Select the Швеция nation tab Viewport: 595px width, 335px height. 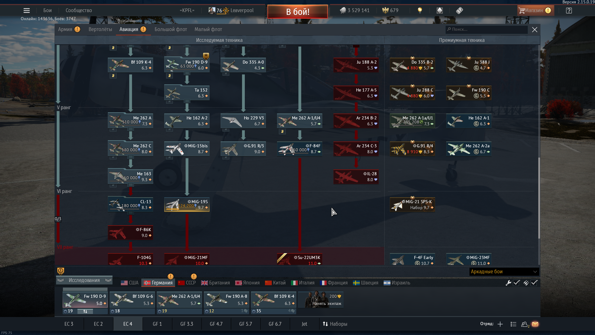click(x=366, y=283)
